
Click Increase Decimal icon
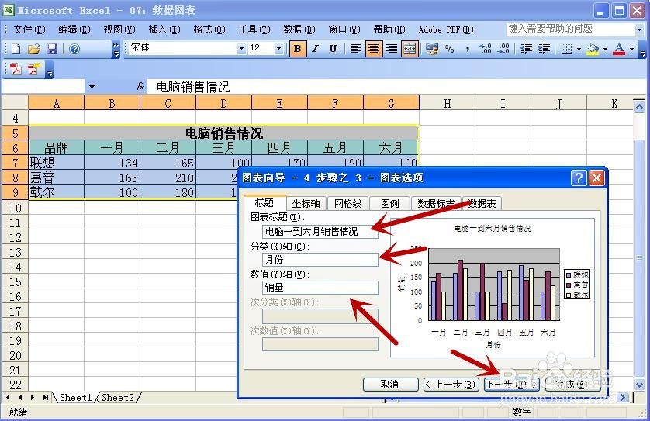click(x=485, y=49)
